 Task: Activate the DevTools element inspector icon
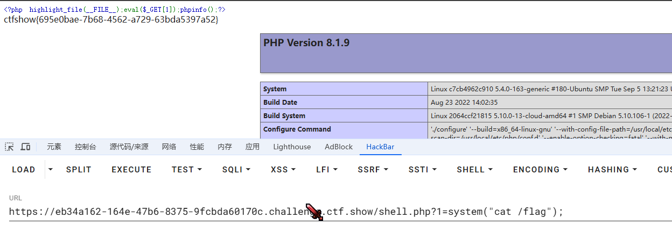[9, 147]
